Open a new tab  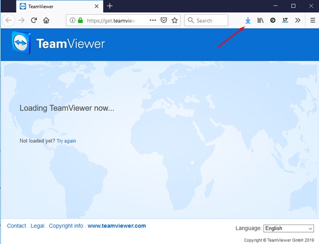109,6
